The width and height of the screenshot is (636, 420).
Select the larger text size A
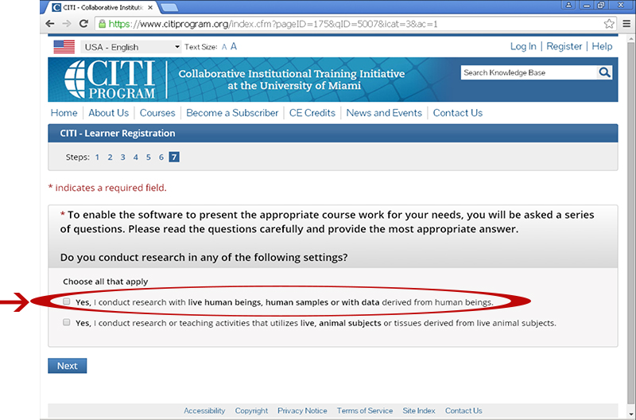pyautogui.click(x=234, y=46)
